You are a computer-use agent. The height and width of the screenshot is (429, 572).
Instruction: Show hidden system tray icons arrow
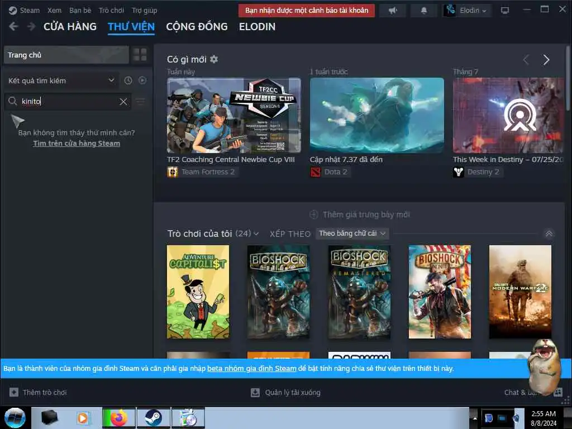[475, 418]
